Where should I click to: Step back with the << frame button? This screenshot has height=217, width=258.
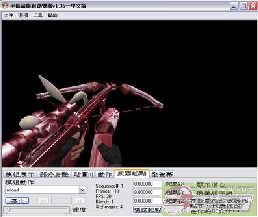point(43,201)
